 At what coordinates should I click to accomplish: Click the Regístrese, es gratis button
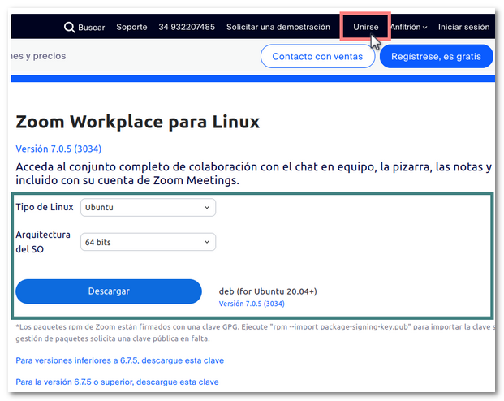[436, 56]
